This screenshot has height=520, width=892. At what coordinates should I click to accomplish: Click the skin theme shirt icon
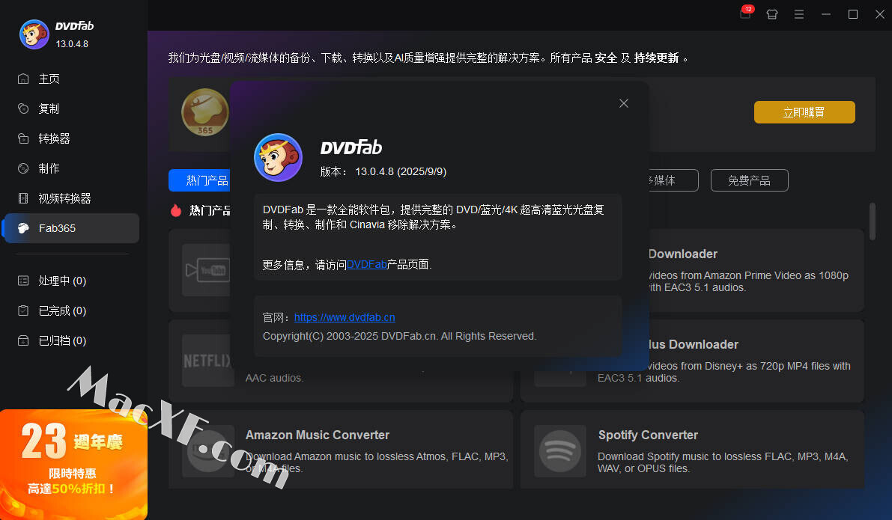[772, 14]
